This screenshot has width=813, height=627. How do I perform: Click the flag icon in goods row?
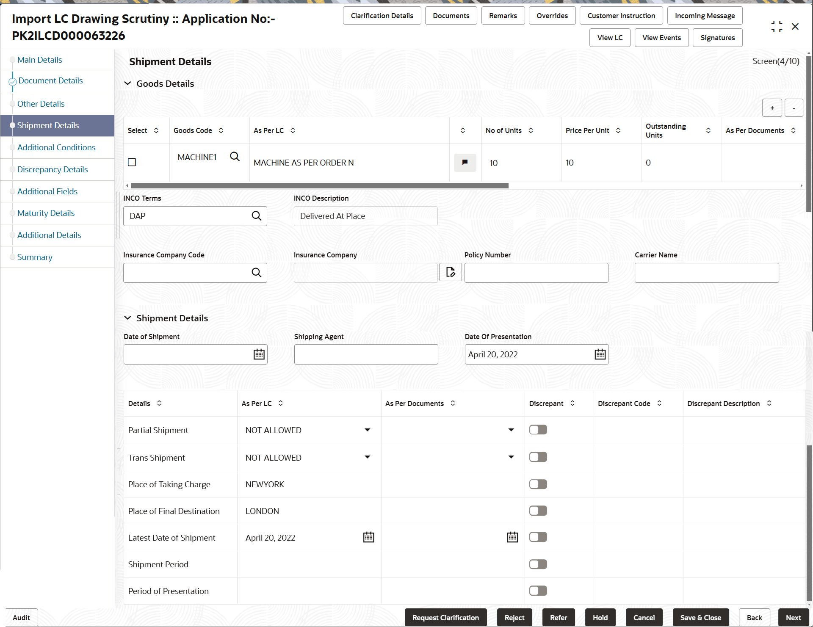pos(465,163)
